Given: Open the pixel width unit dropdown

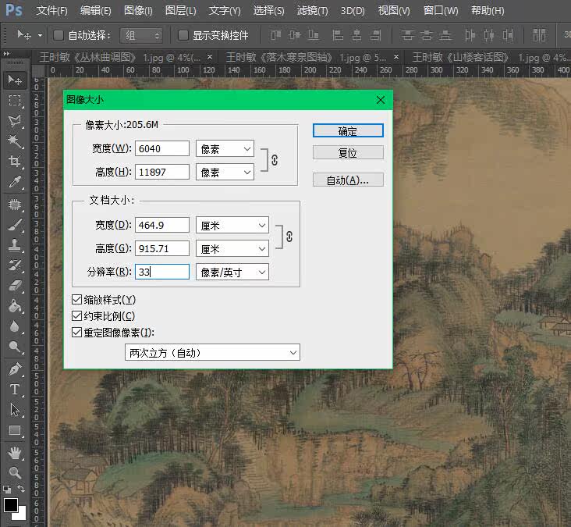Looking at the screenshot, I should click(x=225, y=148).
